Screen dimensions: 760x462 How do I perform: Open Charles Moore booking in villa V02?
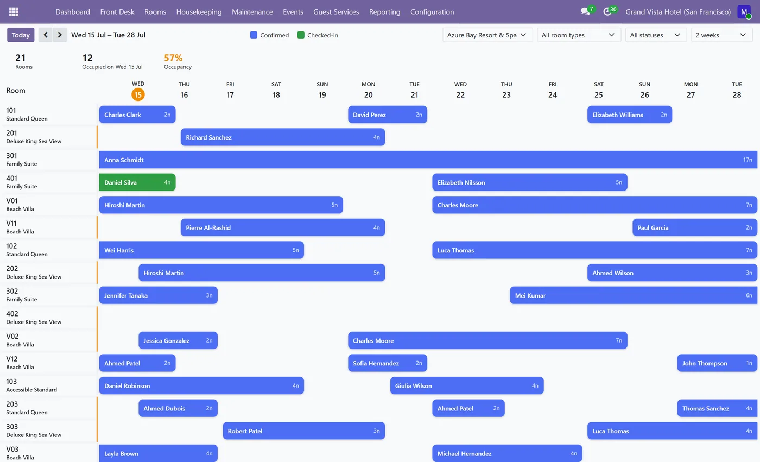coord(487,340)
